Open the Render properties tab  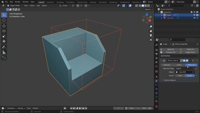[x=157, y=50]
